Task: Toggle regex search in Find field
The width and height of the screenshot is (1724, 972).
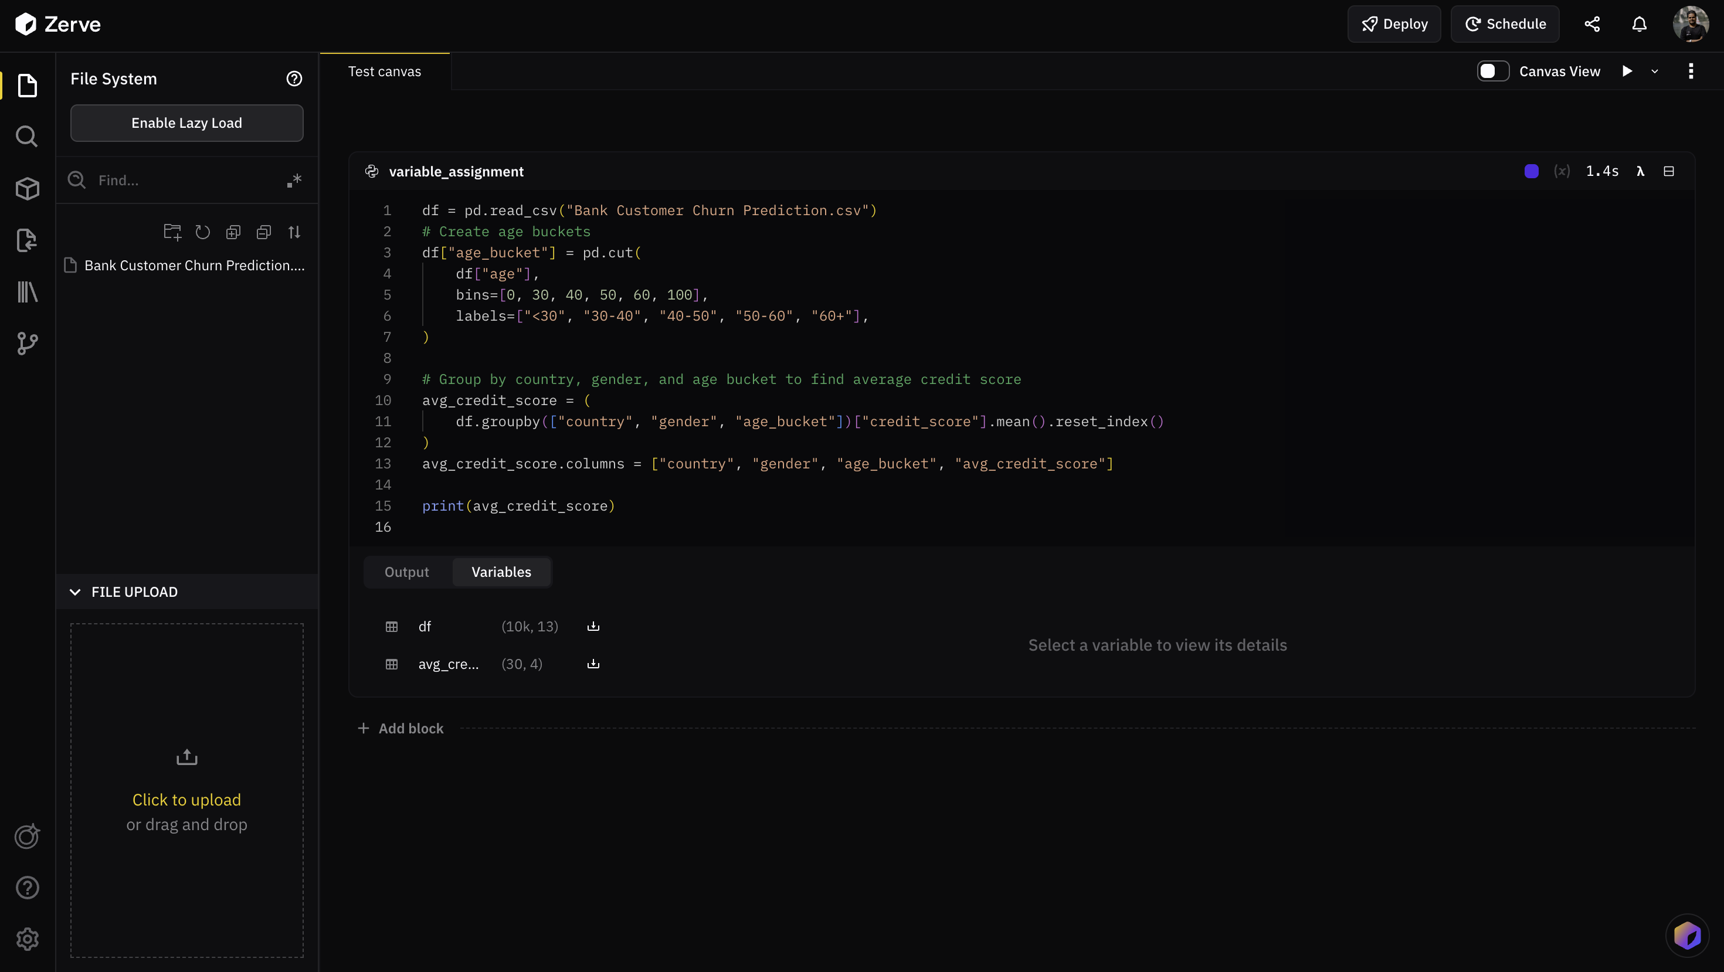Action: [294, 181]
